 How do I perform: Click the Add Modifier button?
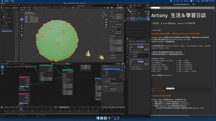[139, 44]
